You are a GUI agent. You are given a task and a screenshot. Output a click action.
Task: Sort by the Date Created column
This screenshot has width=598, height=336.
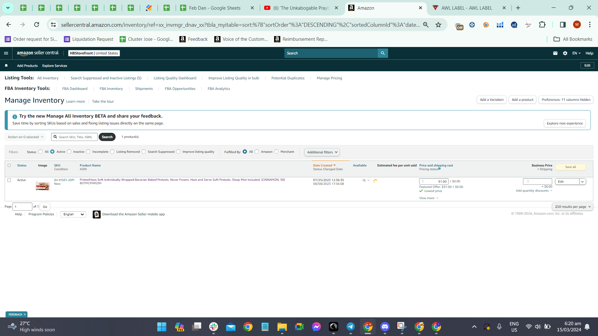tap(324, 166)
